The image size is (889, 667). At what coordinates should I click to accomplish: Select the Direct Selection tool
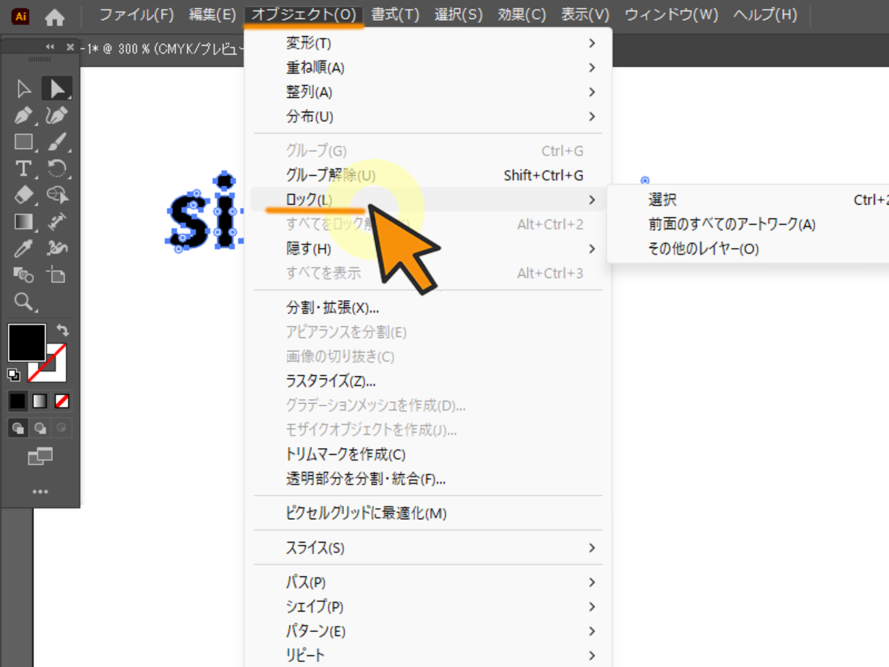pyautogui.click(x=57, y=89)
